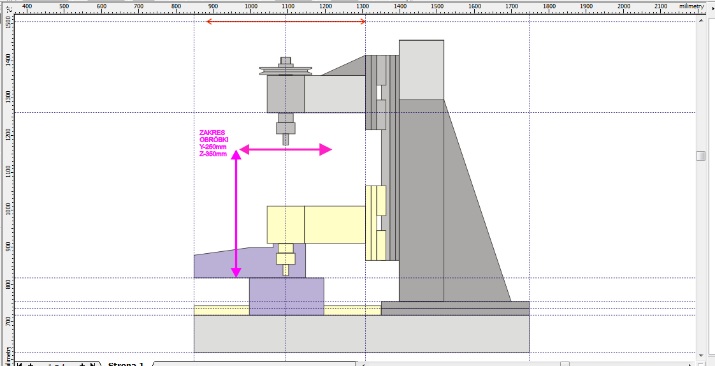Click the vertical scrollbar thumb
715x366 pixels.
701,156
